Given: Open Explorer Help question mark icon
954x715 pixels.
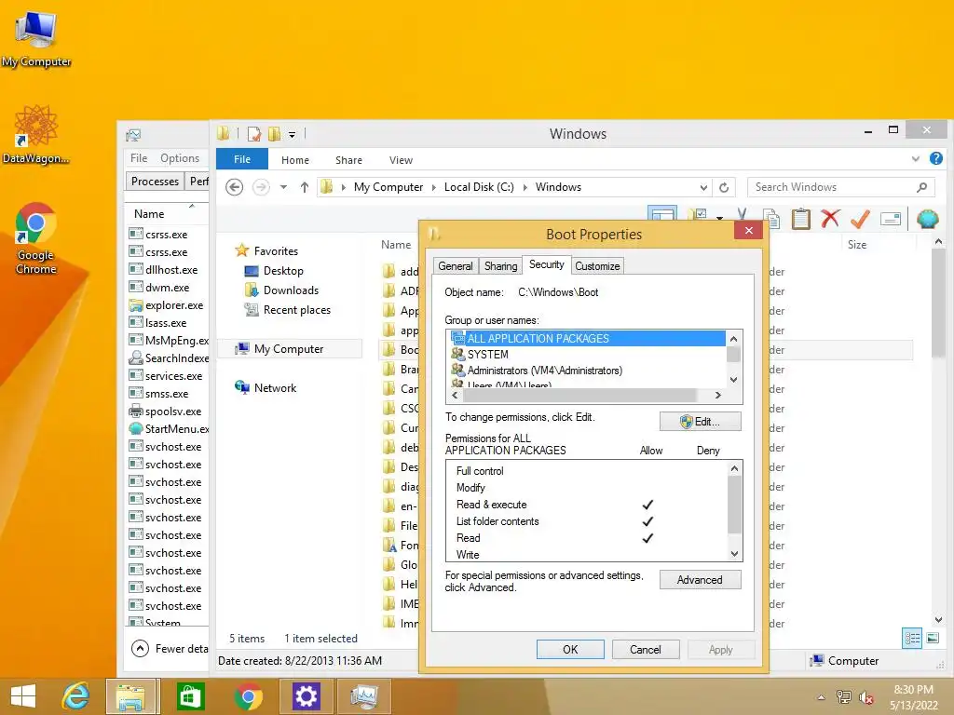Looking at the screenshot, I should click(935, 158).
